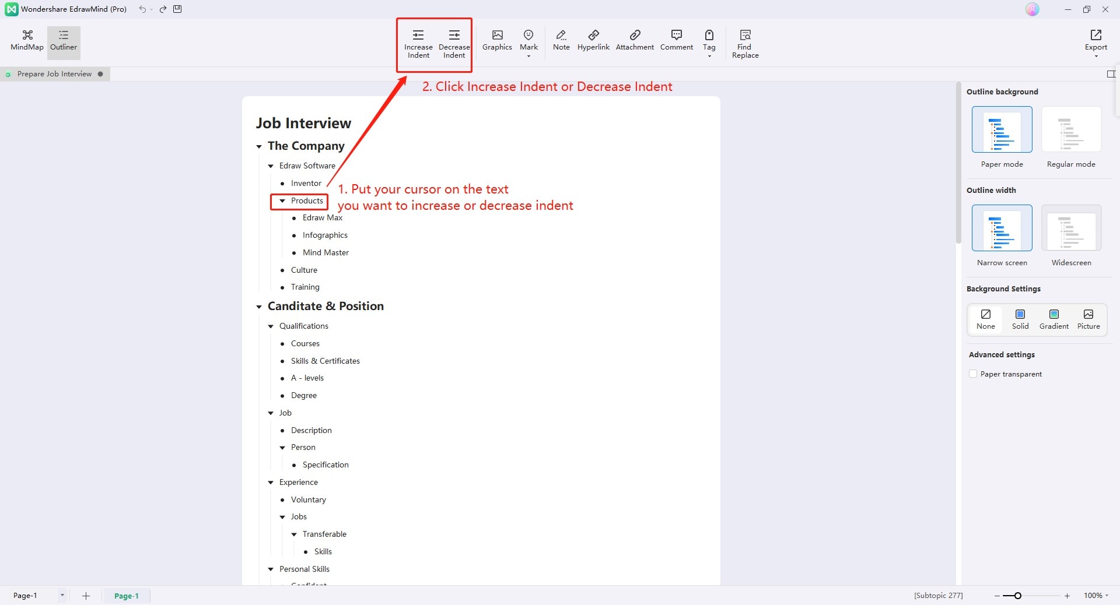Viewport: 1120px width, 605px height.
Task: Add an Attachment
Action: pos(635,41)
